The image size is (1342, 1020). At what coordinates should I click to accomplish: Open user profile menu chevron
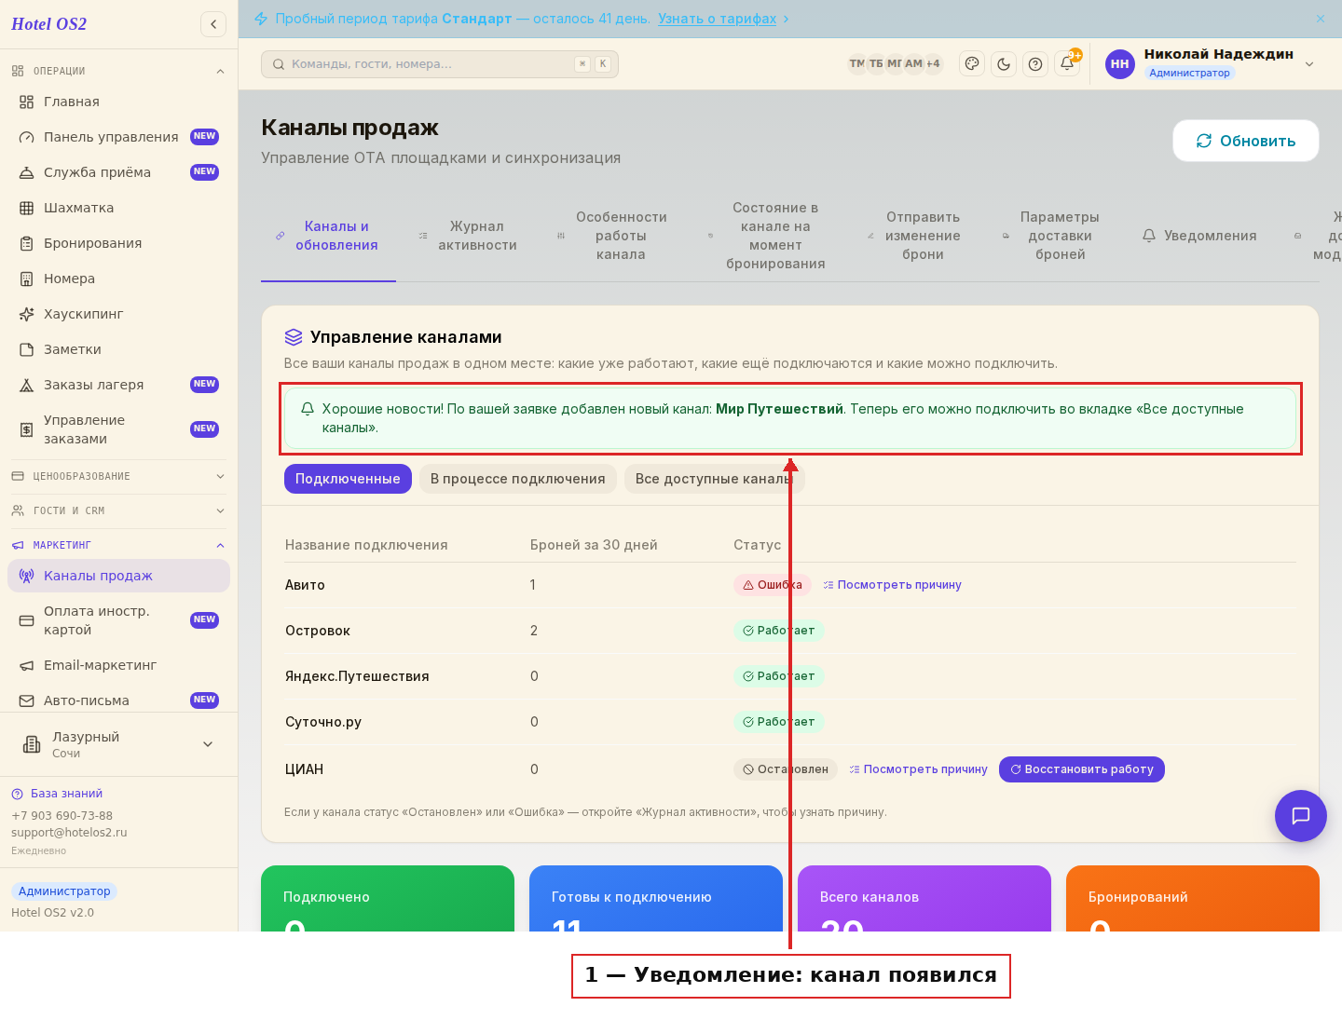(1309, 64)
